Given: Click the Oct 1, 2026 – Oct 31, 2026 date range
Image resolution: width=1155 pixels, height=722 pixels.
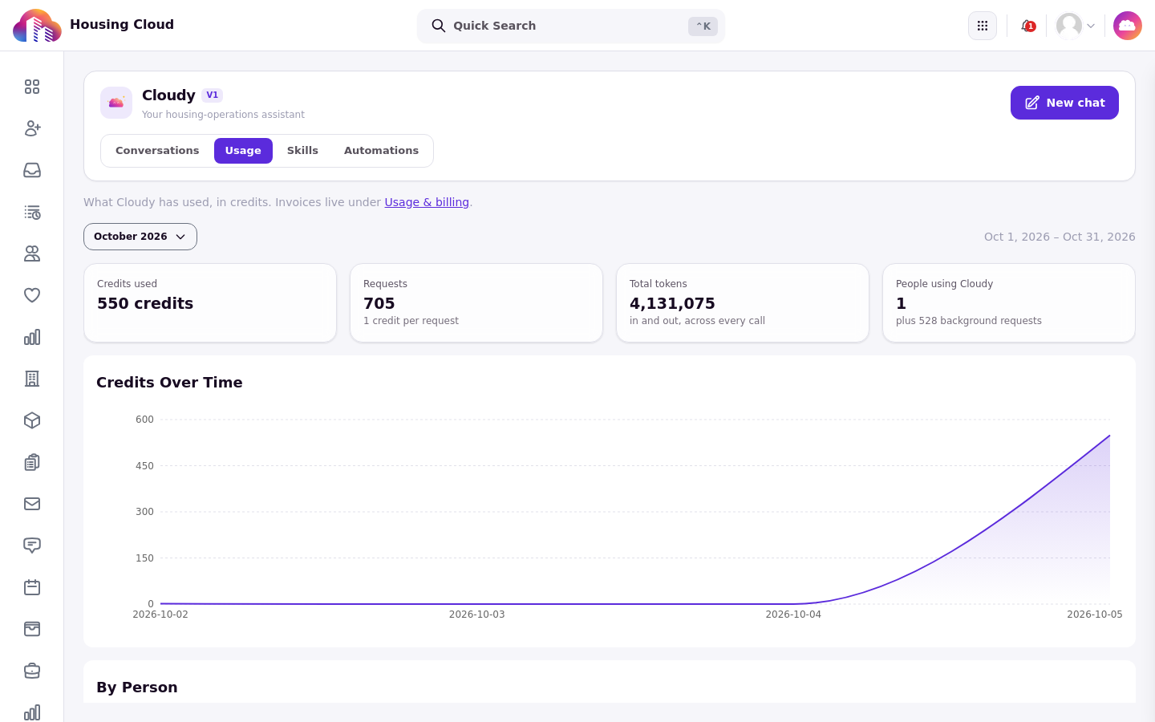Looking at the screenshot, I should click(1060, 237).
